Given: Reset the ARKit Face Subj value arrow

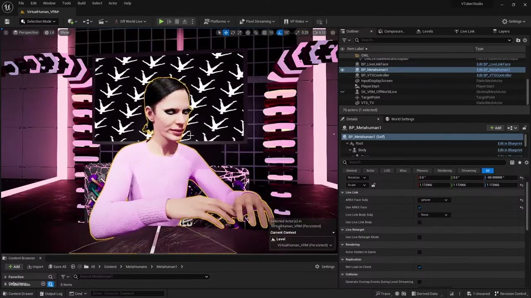Looking at the screenshot, I should [521, 200].
